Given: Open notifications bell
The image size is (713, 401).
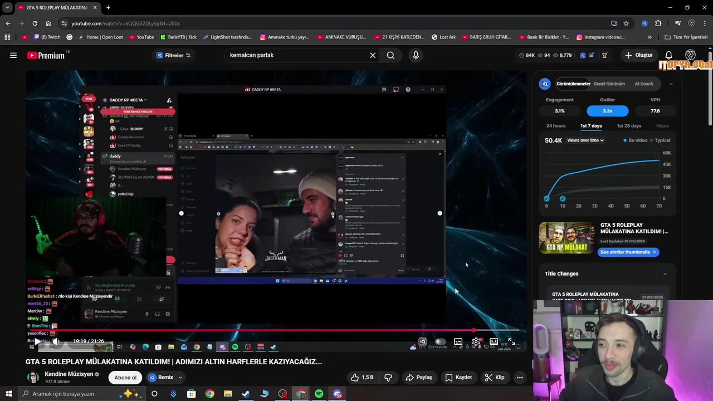Looking at the screenshot, I should click(x=668, y=55).
